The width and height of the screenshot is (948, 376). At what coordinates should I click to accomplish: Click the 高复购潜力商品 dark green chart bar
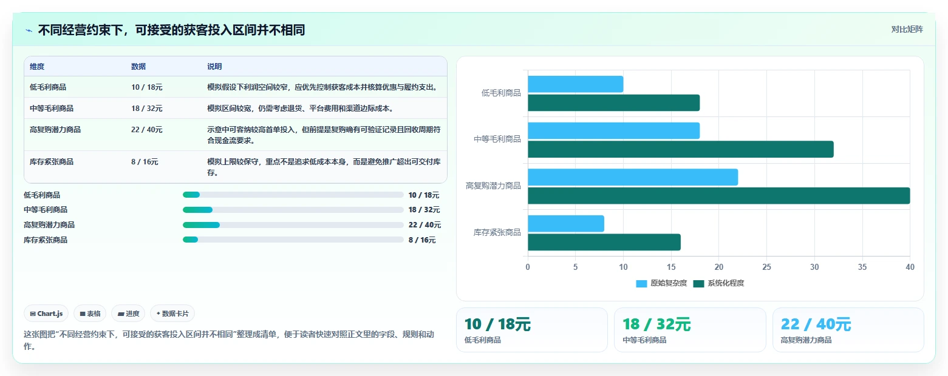718,196
